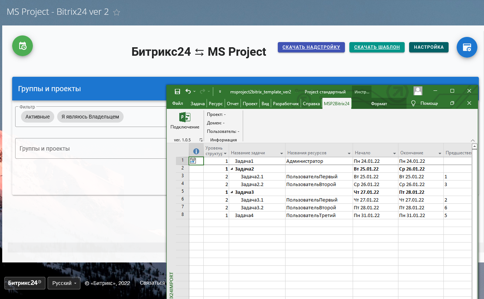Click the blue info indicator column header
484x299 pixels.
196,151
